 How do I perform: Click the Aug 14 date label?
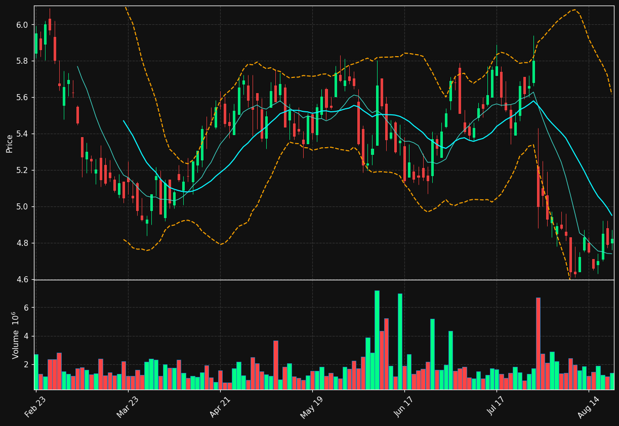click(x=588, y=407)
